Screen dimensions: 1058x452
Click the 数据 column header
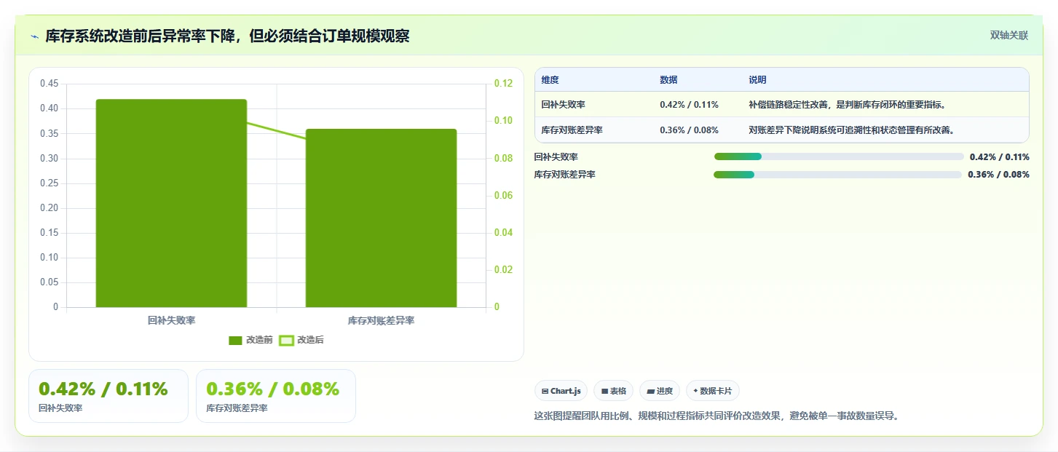pos(668,80)
